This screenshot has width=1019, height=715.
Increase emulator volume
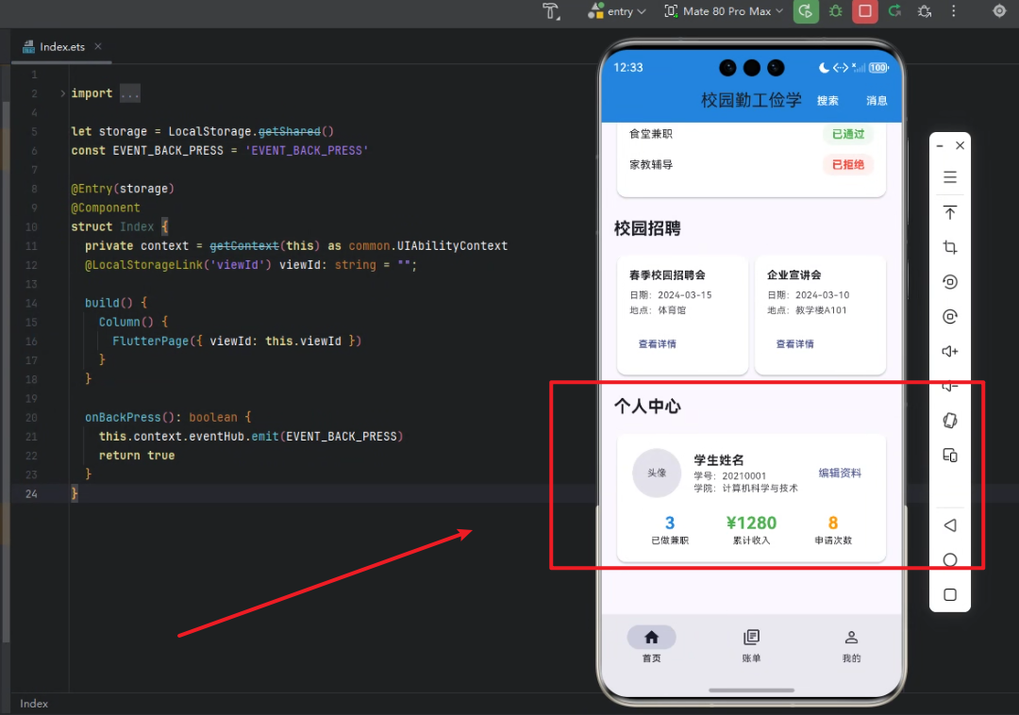point(950,351)
